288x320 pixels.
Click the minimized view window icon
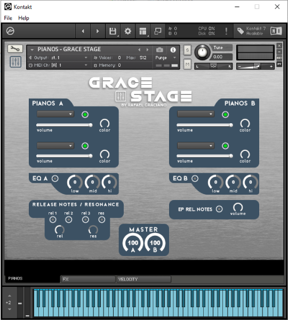158,31
